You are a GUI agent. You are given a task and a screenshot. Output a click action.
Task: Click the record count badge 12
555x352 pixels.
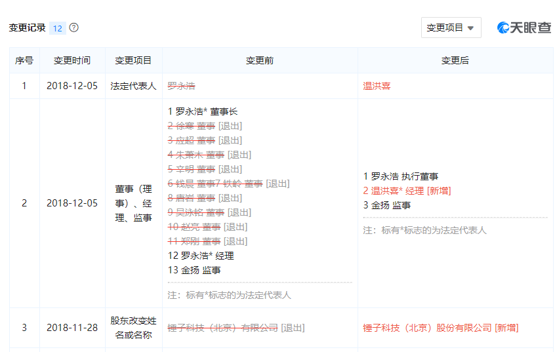tap(58, 28)
